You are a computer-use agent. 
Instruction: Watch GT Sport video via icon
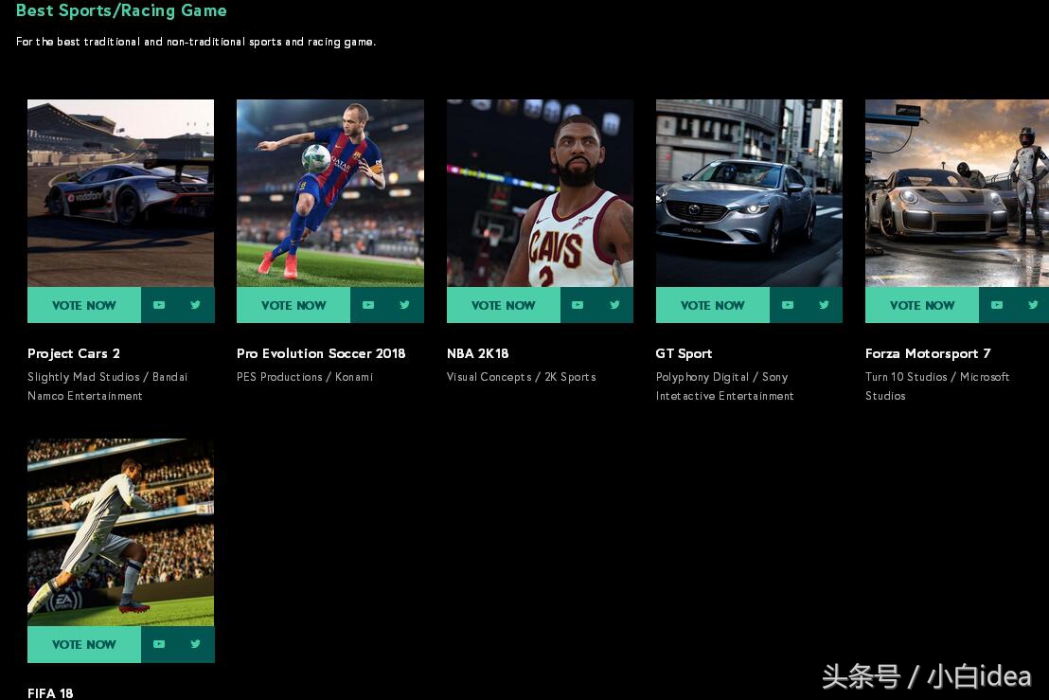pyautogui.click(x=788, y=305)
